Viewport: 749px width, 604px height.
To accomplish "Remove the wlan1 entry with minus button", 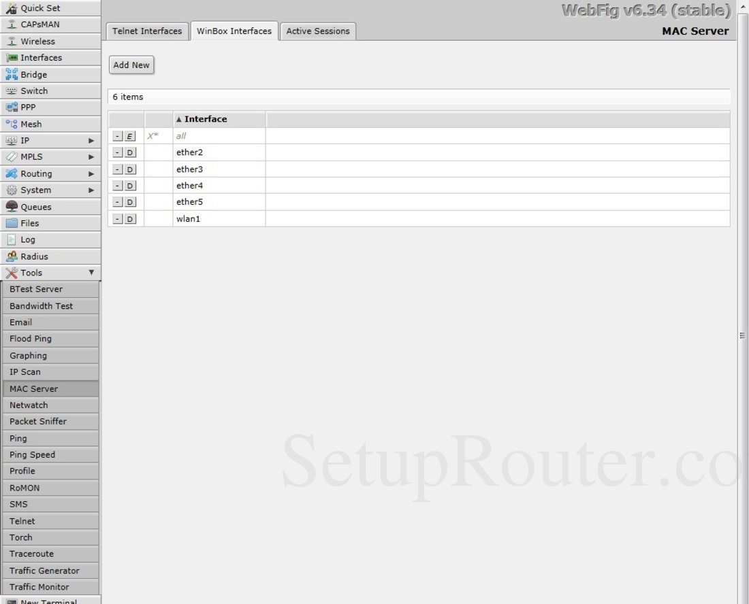I will pos(118,219).
